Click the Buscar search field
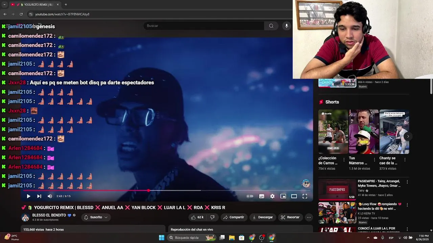The height and width of the screenshot is (243, 433). [204, 26]
